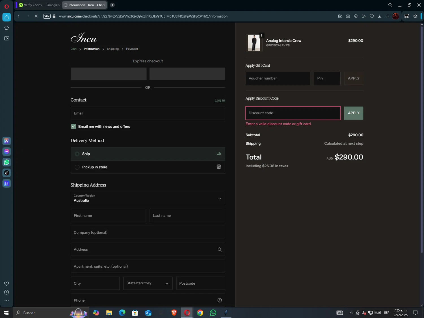This screenshot has height=318, width=424.
Task: Click the Phone input field
Action: click(x=148, y=300)
